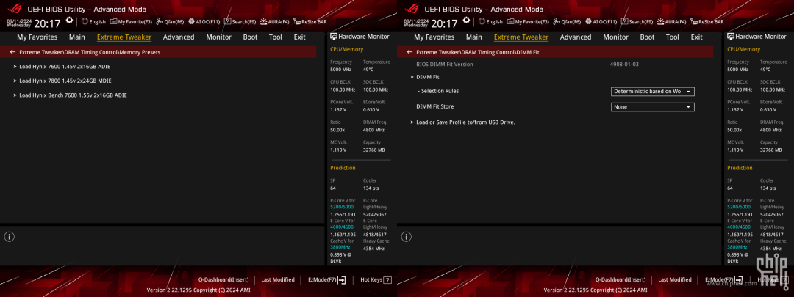Screen dimensions: 794x297
Task: Click back arrow beside DIMM Fit path
Action: point(409,51)
